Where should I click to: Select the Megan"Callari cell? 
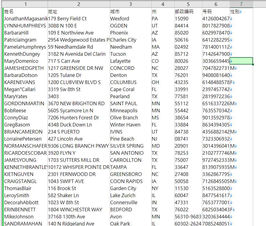click(25, 89)
